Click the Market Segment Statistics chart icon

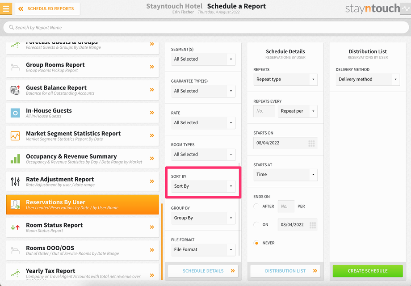(15, 136)
